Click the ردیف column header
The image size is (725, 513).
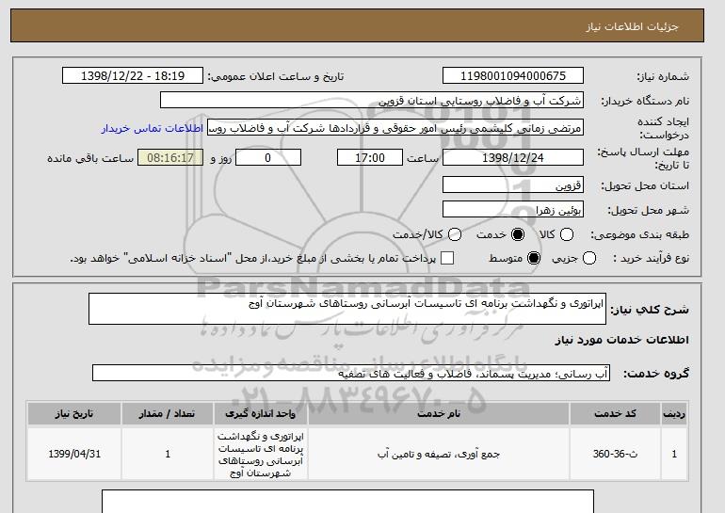pyautogui.click(x=674, y=413)
